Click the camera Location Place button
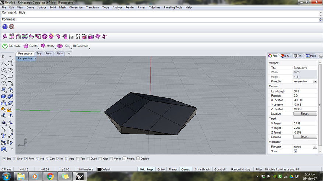The height and width of the screenshot is (181, 323). (305, 114)
